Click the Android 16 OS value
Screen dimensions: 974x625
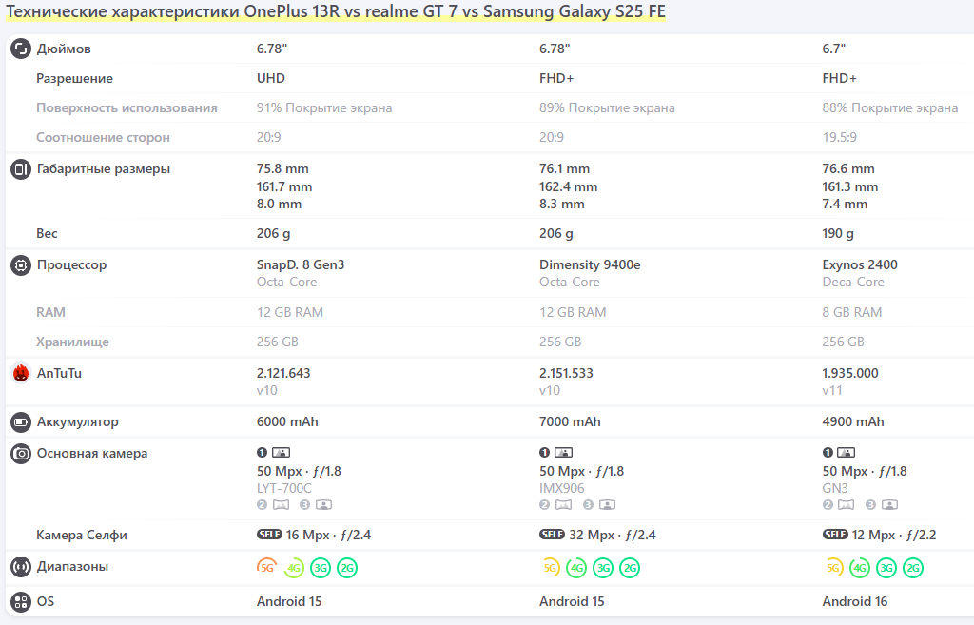(855, 601)
